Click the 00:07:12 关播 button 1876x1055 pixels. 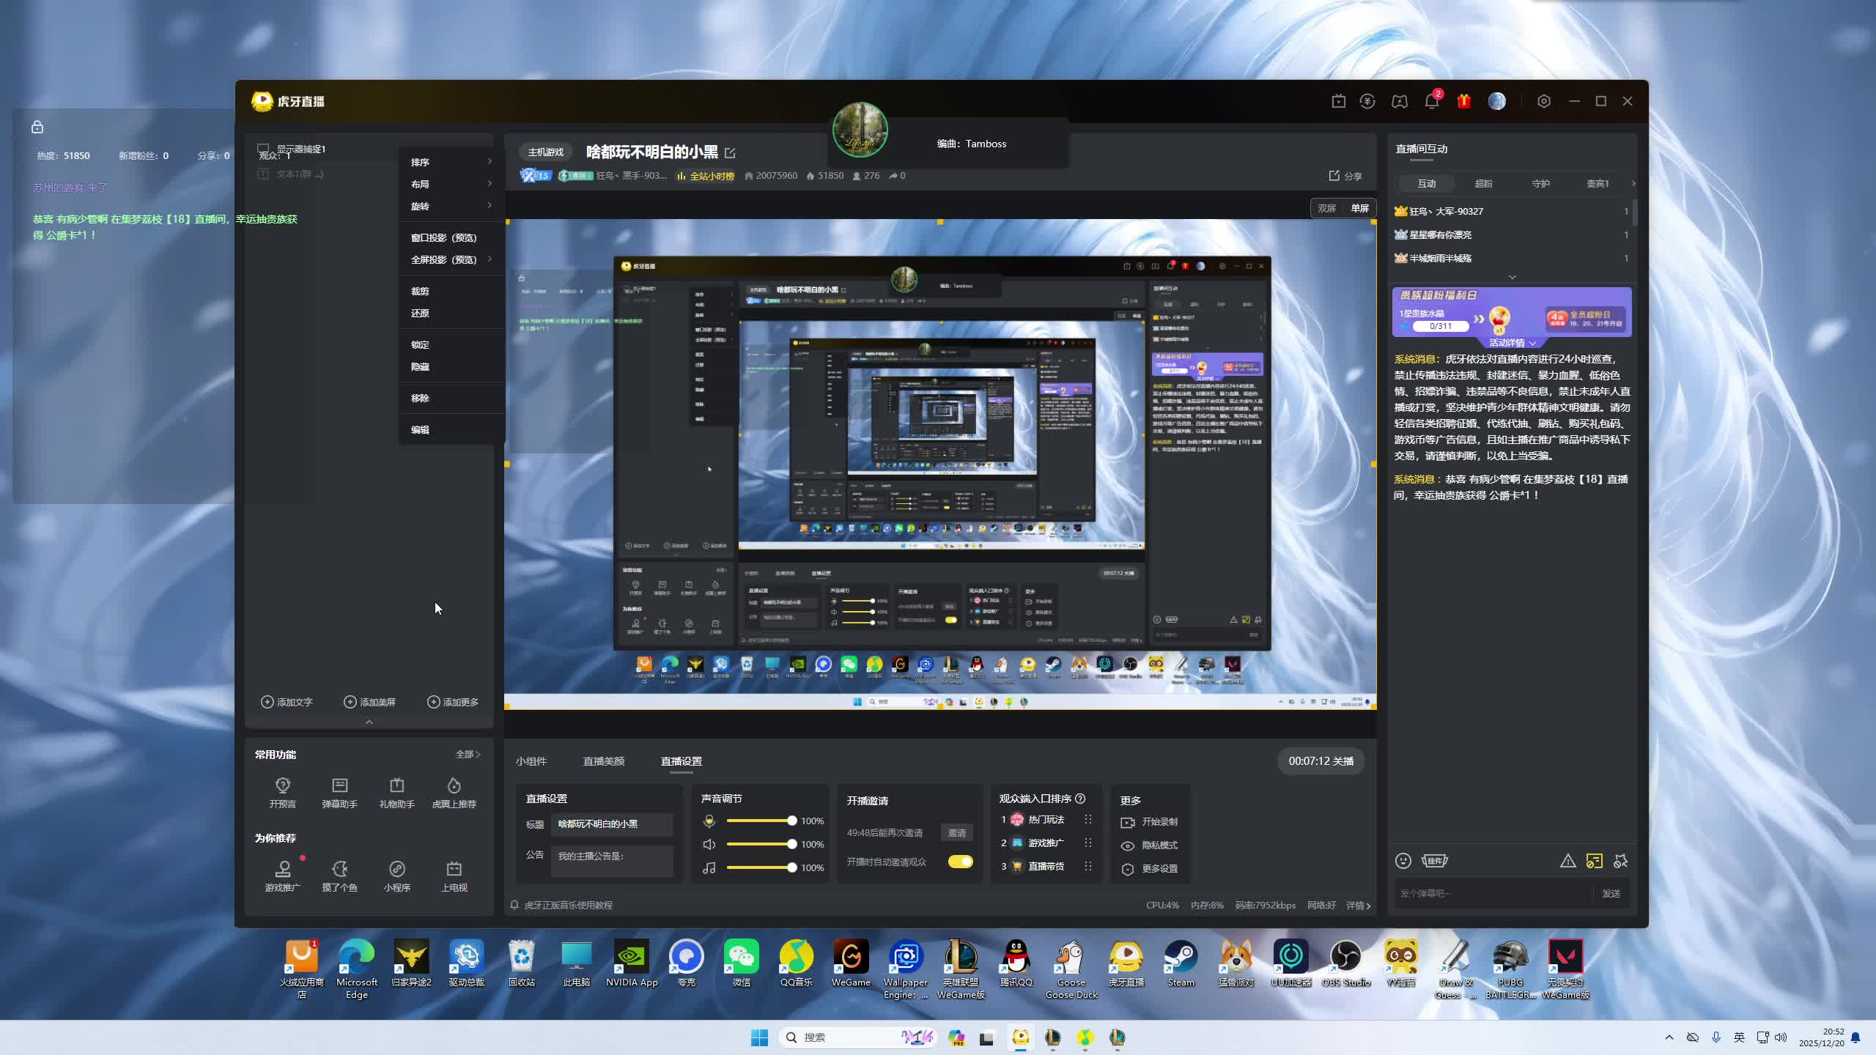tap(1321, 761)
